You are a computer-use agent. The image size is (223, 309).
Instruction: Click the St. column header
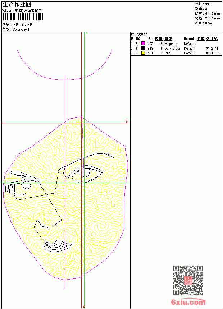(x=151, y=39)
